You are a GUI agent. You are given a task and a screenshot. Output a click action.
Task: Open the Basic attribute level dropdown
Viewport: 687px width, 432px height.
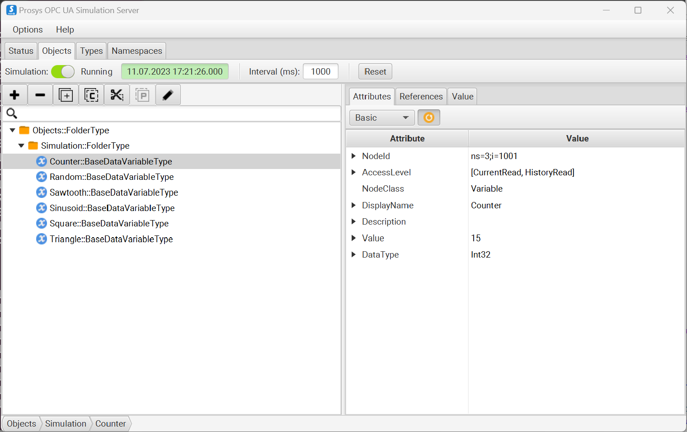coord(382,117)
